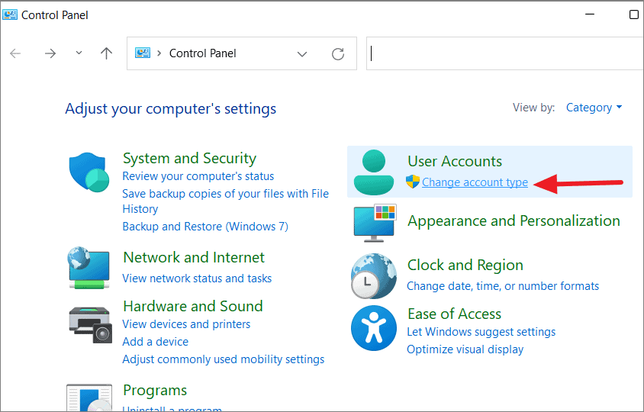The image size is (644, 412).
Task: Click the User Accounts person icon
Action: [x=374, y=172]
